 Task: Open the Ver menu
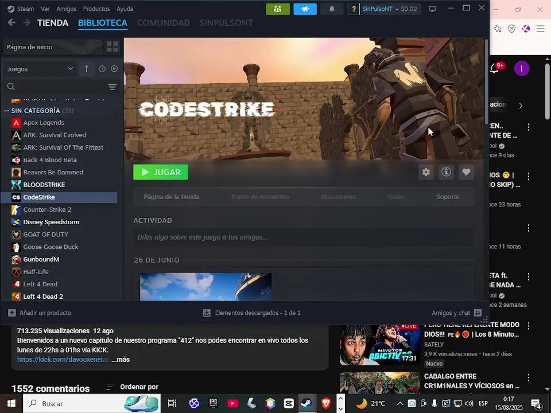click(x=45, y=9)
